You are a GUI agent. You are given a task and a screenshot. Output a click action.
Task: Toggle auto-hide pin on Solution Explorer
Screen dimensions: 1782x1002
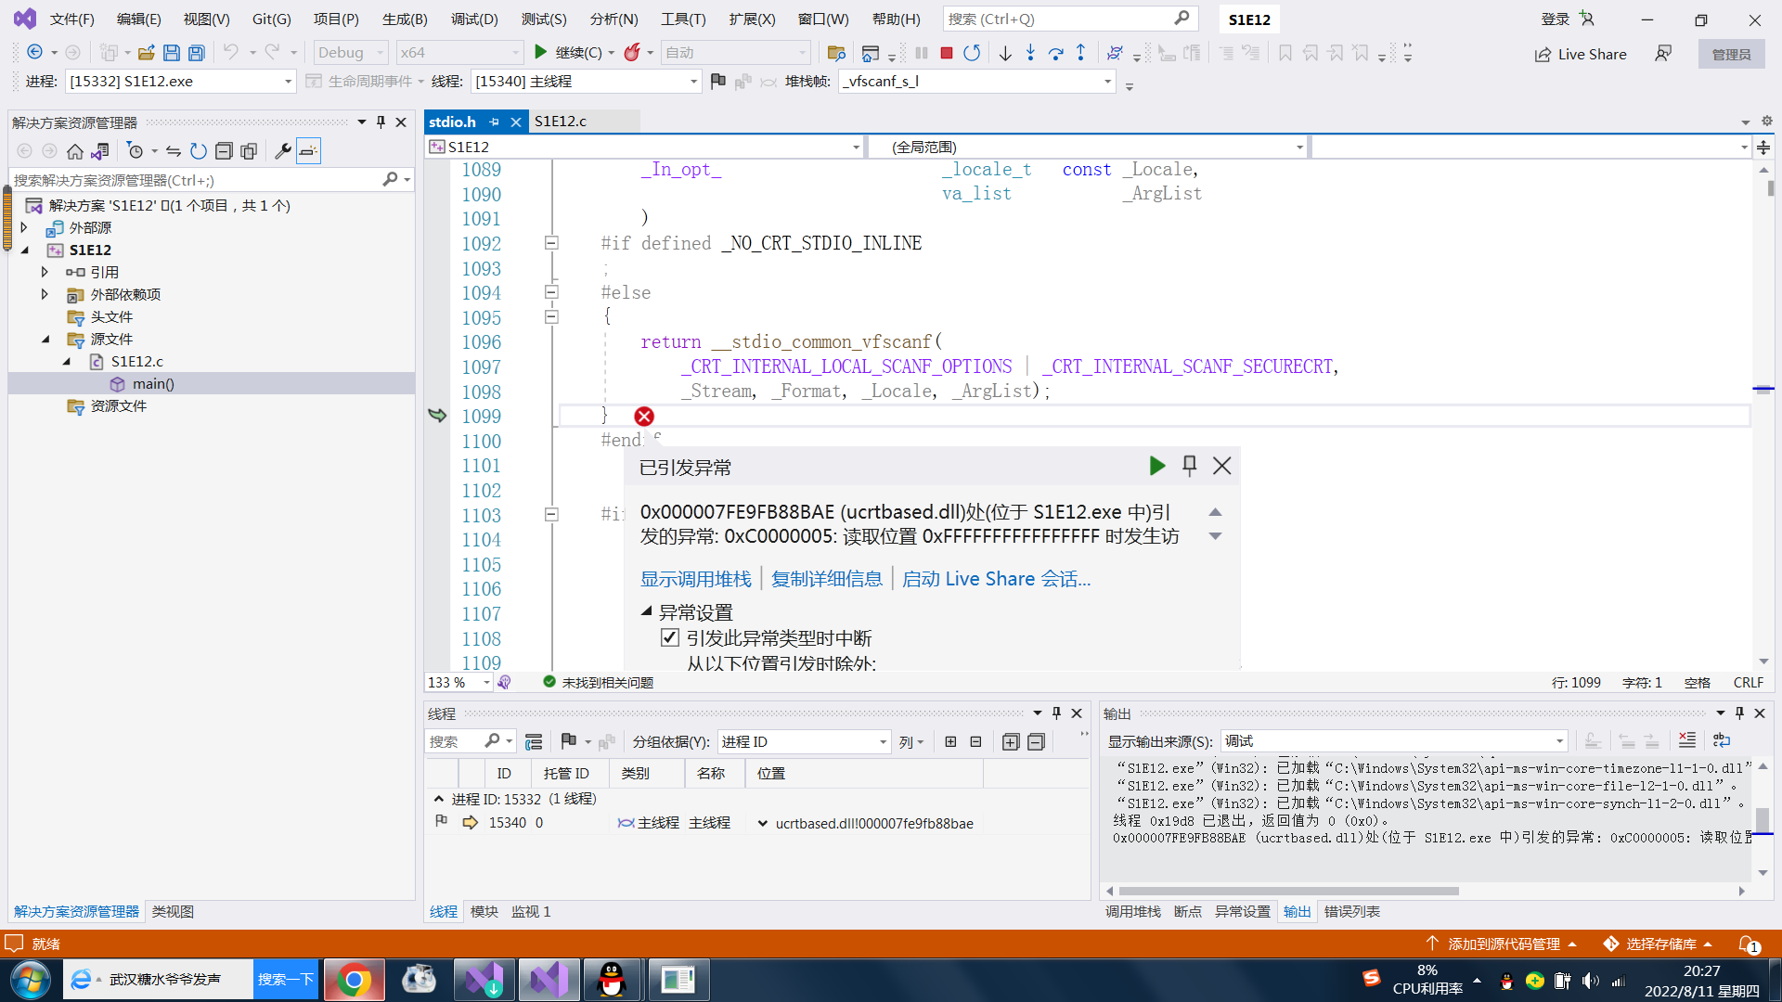tap(381, 122)
